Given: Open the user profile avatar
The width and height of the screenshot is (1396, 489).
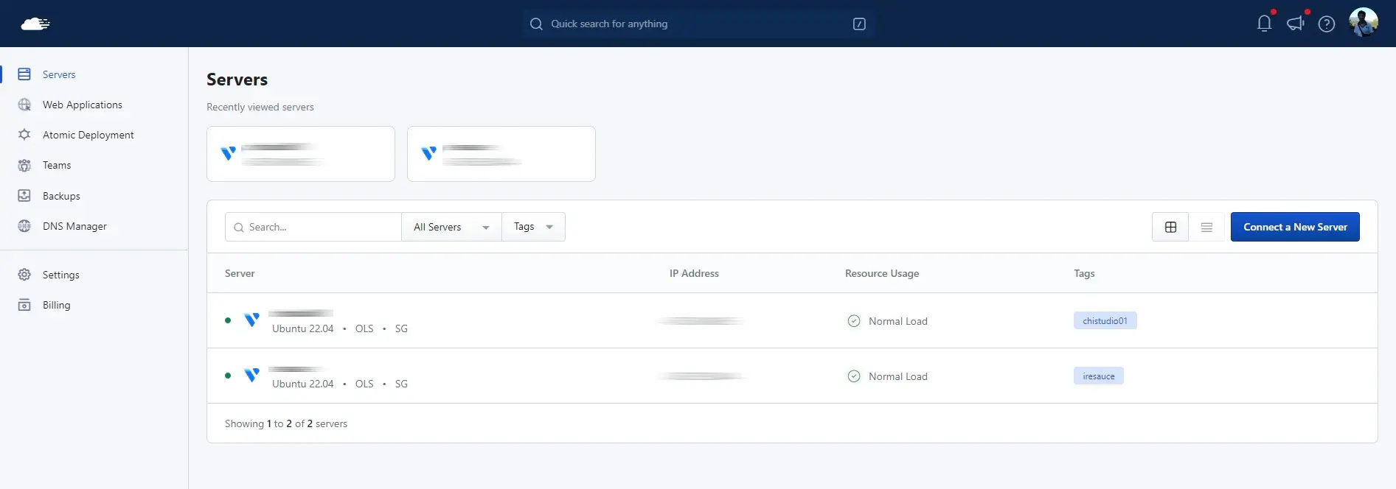Looking at the screenshot, I should (x=1363, y=23).
